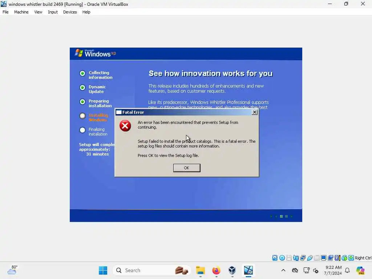Viewport: 372px width, 279px height.
Task: Show hidden system tray icons
Action: [283, 270]
